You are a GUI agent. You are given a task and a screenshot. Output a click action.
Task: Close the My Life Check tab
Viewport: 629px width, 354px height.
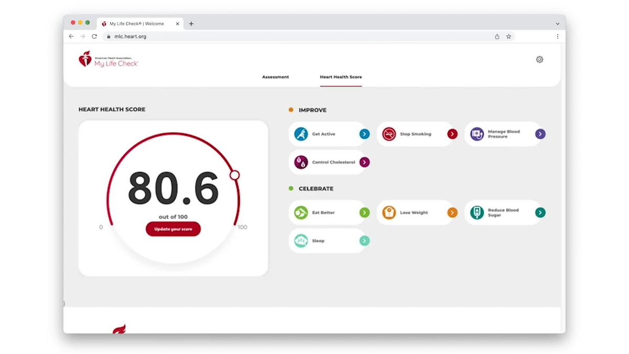pyautogui.click(x=177, y=24)
